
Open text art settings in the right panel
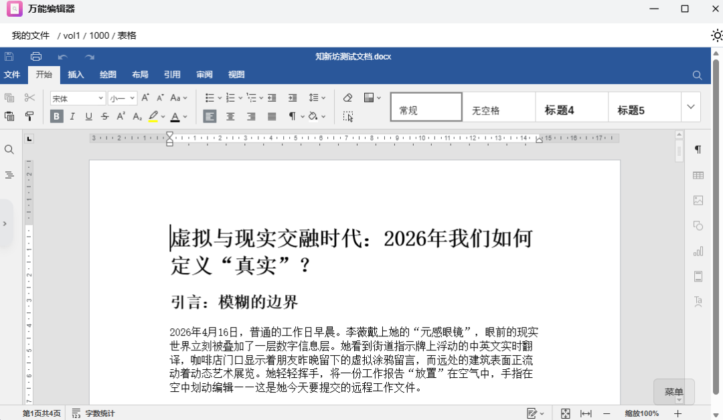coord(698,302)
